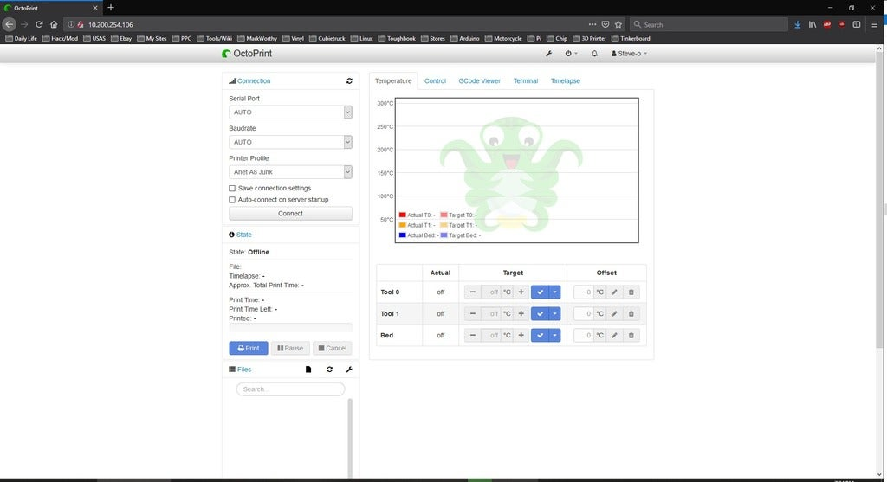Screen dimensions: 887x482
Task: Open a new browser tab
Action: pos(111,7)
